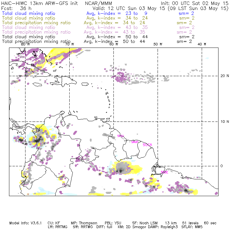Click the 60 sec timestep text
This screenshot has height=230, width=230.
pos(210,223)
